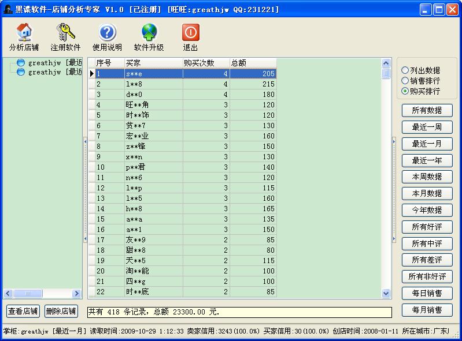Click the shop tree scroll-right arrow
462x341 pixels.
tap(76, 293)
